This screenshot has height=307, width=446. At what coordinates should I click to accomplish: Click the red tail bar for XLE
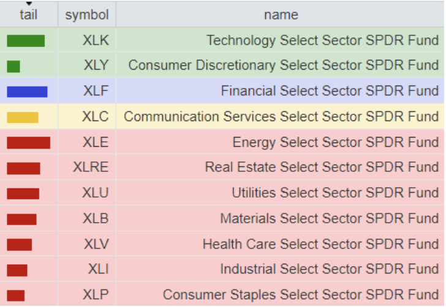tap(28, 142)
